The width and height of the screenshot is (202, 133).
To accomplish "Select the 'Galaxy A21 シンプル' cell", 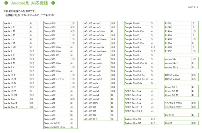I will 57,79.
